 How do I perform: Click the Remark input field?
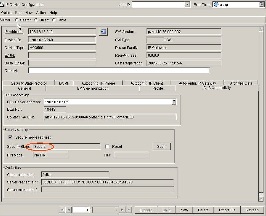coord(119,71)
